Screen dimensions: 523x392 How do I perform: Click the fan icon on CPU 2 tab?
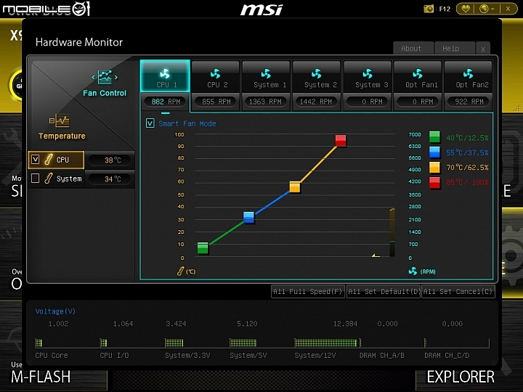click(x=216, y=73)
